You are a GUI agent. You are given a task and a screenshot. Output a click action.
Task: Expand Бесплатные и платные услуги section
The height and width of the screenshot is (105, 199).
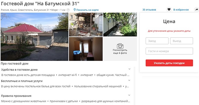tap(129, 80)
